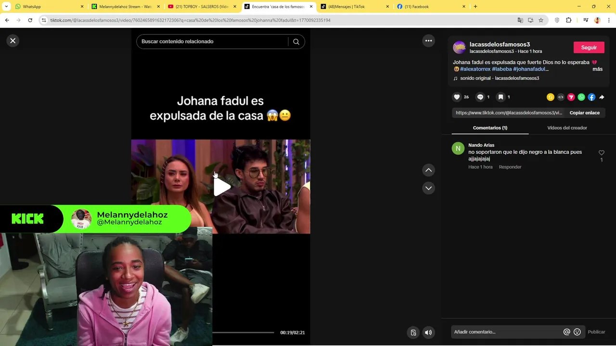Open more share options arrow
This screenshot has width=616, height=346.
(x=602, y=97)
